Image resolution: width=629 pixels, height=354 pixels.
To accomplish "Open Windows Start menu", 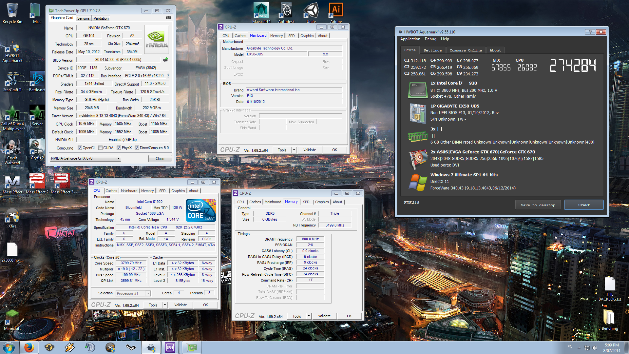I will click(x=9, y=347).
